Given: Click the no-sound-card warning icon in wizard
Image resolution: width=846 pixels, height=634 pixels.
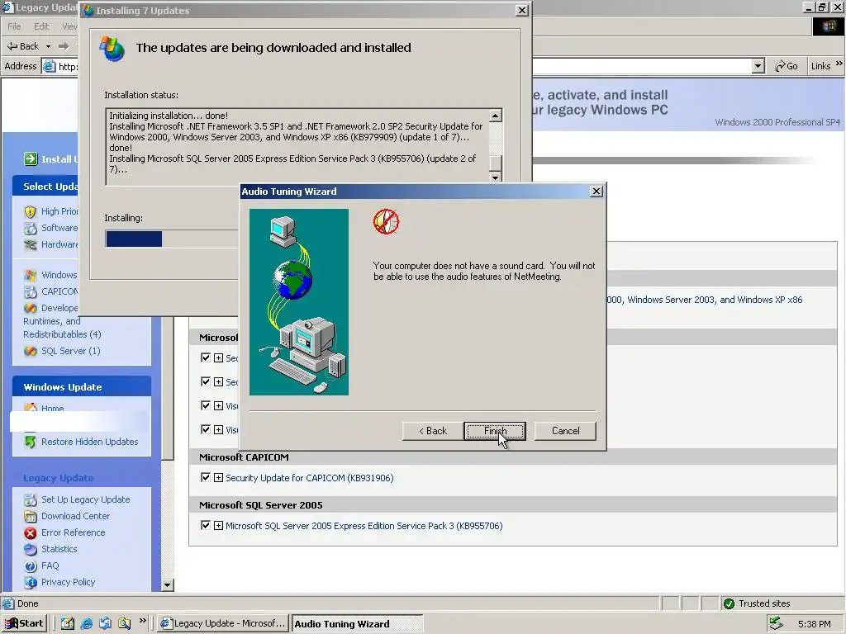Looking at the screenshot, I should tap(386, 221).
